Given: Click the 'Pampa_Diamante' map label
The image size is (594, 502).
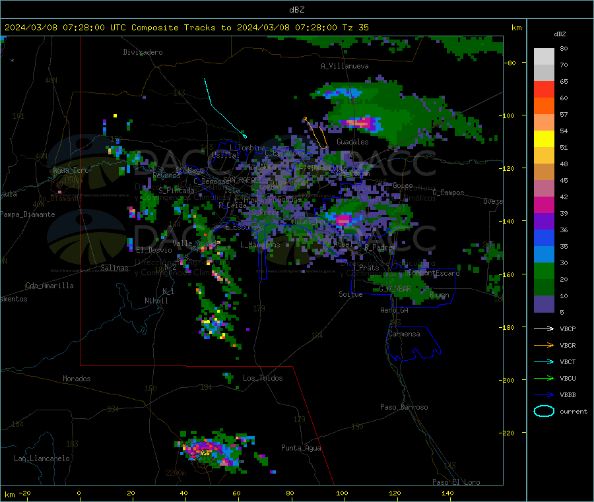Looking at the screenshot, I should (27, 214).
